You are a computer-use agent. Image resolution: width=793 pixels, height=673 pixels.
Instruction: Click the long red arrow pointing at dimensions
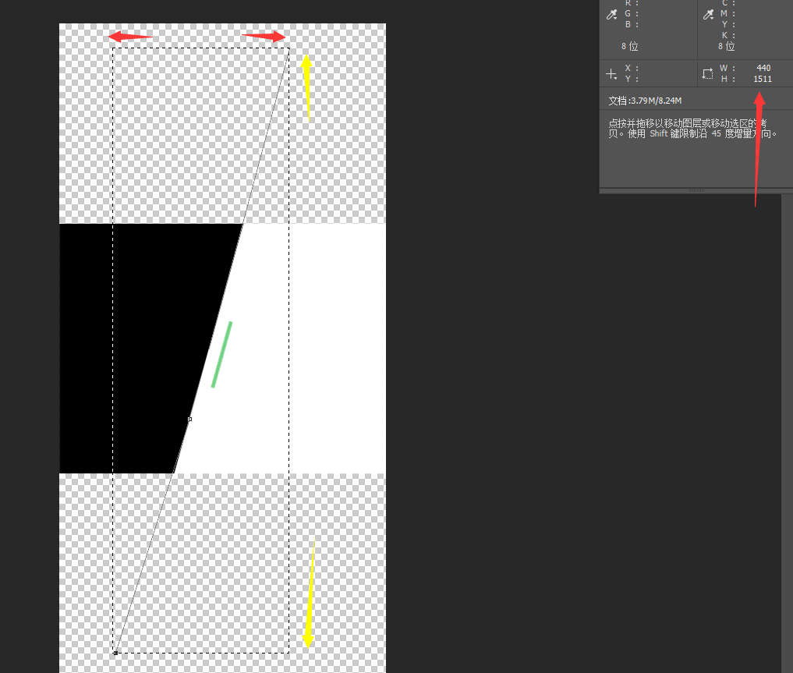point(758,148)
